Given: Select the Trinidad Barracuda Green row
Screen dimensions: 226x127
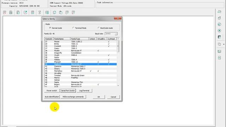Looking at the screenshot, I should click(x=81, y=75).
